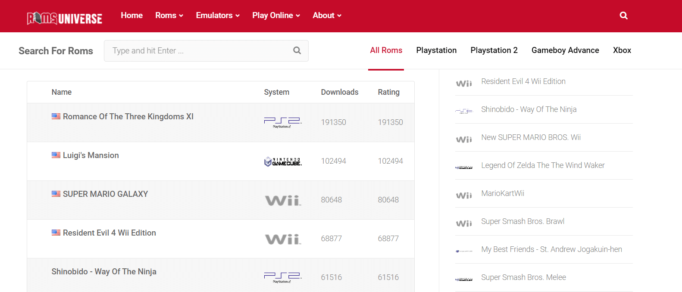This screenshot has width=682, height=292.
Task: Focus the Type and hit Enter search field
Action: 198,51
